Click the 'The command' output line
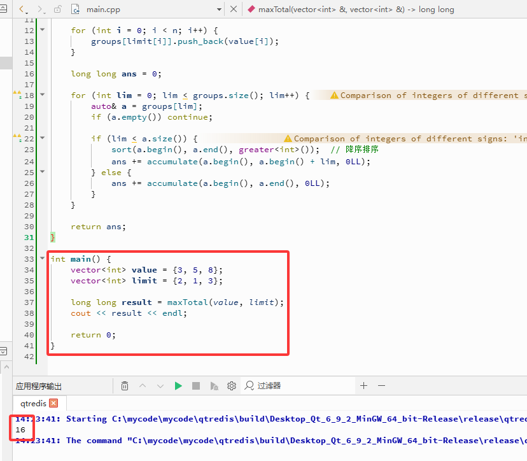This screenshot has width=527, height=461. [x=271, y=441]
